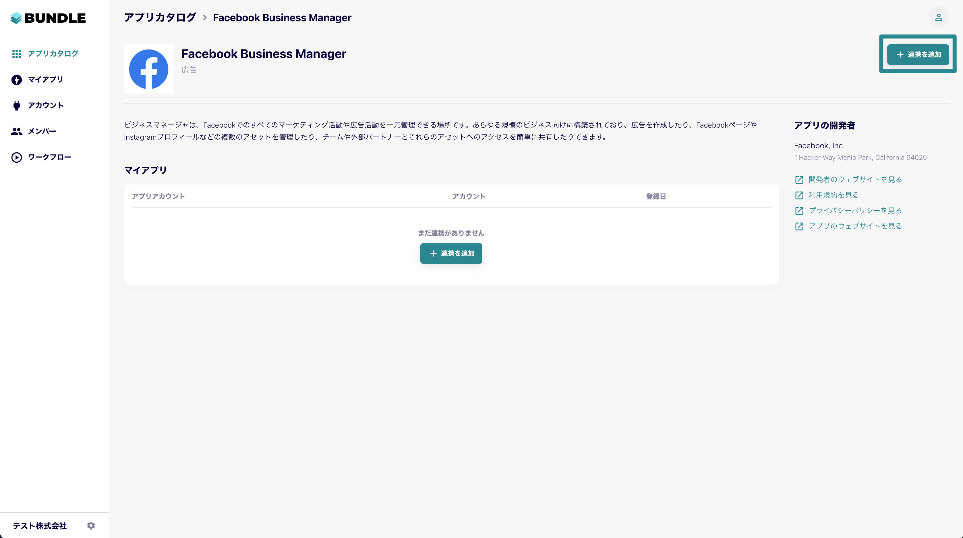Click external link icon beside 開発者のウェブサイトを見る

(x=799, y=180)
